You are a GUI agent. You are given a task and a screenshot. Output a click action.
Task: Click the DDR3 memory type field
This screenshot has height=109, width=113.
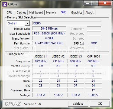[67, 23]
